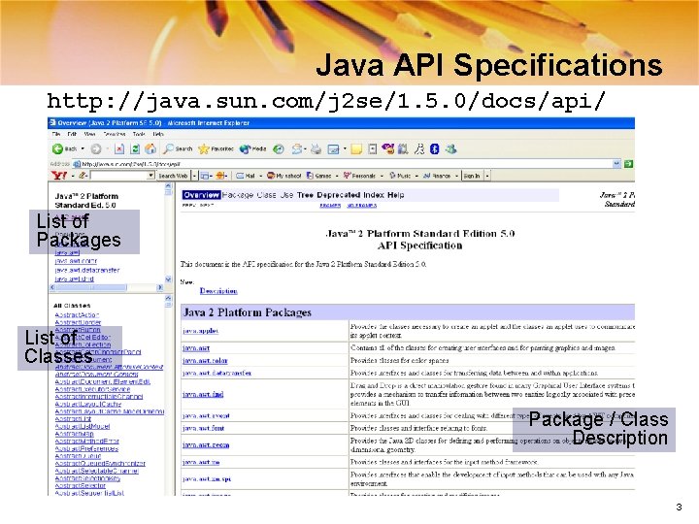This screenshot has height=524, width=699.
Task: Click the IE Back button
Action: click(65, 148)
